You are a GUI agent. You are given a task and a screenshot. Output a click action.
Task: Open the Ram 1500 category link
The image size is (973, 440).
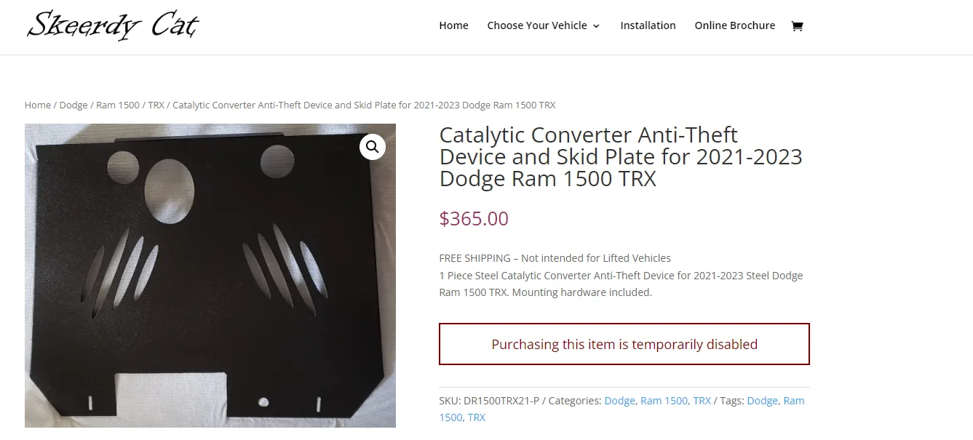pyautogui.click(x=664, y=401)
